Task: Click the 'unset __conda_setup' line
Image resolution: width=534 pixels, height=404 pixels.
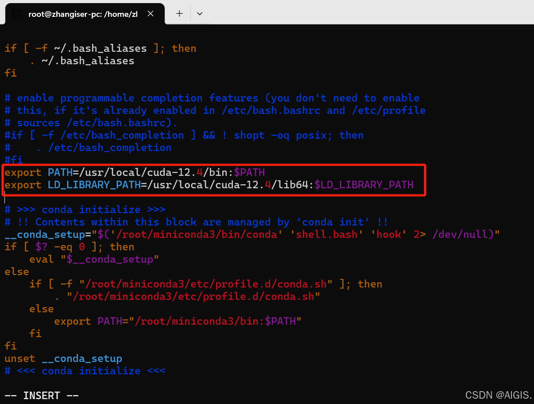Action: pos(63,358)
